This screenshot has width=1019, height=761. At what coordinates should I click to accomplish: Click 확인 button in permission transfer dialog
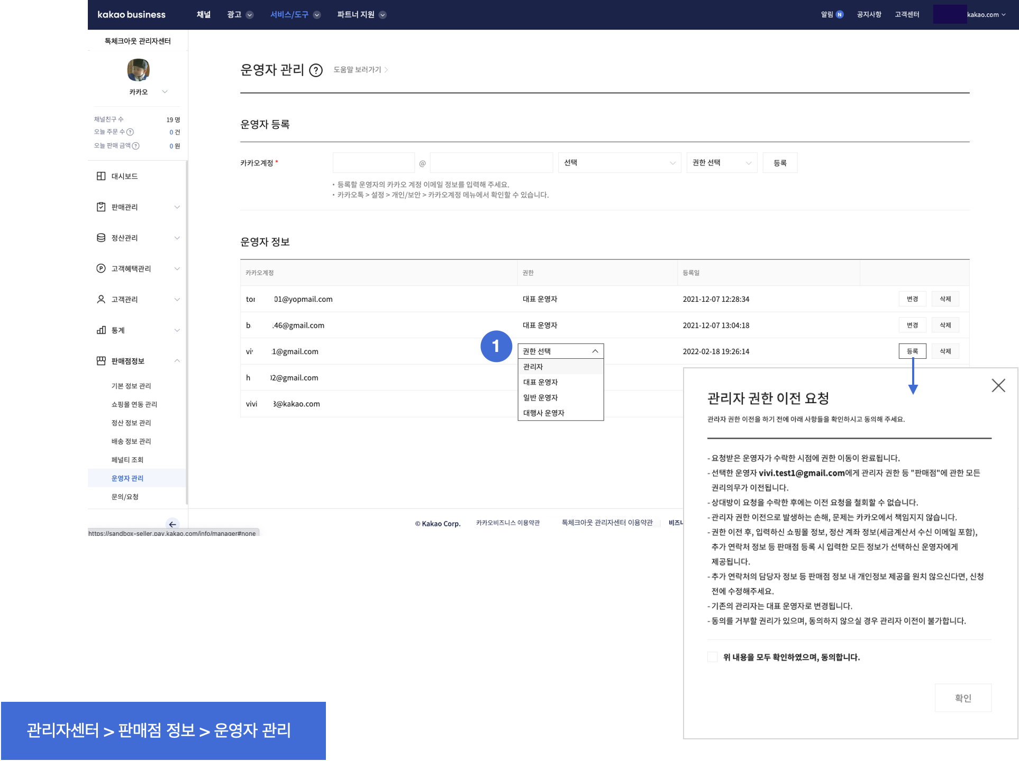962,698
